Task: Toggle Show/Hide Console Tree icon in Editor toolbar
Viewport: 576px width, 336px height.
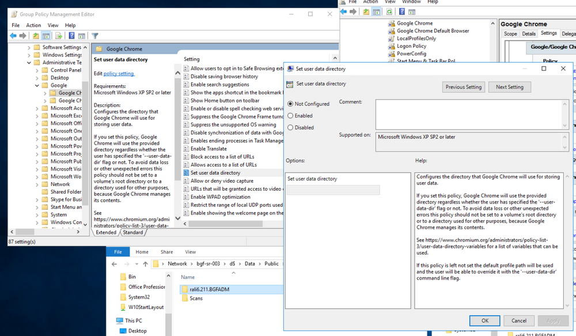Action: tap(46, 36)
